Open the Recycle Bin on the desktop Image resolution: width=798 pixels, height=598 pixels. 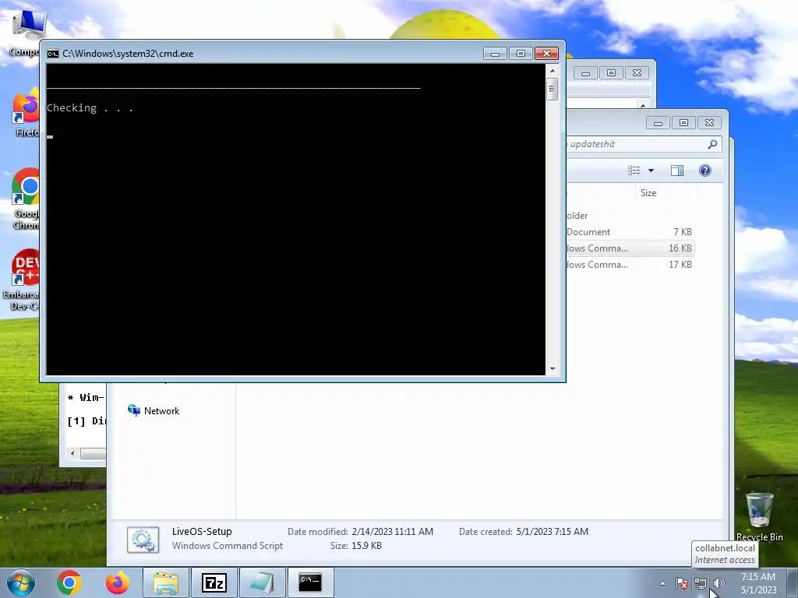(759, 516)
